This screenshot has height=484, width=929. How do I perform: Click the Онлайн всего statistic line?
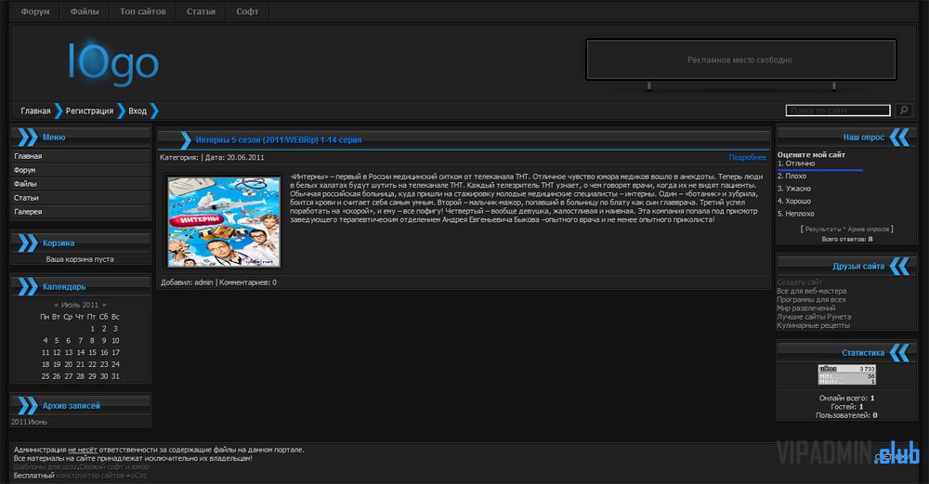point(846,399)
